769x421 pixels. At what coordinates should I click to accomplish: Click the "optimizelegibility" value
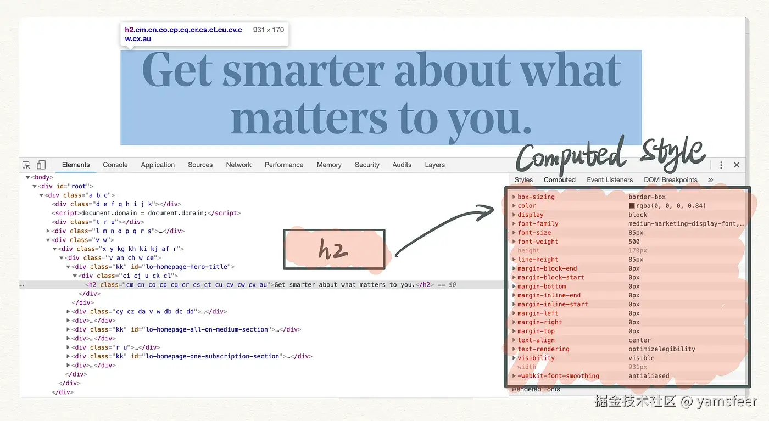click(x=662, y=349)
